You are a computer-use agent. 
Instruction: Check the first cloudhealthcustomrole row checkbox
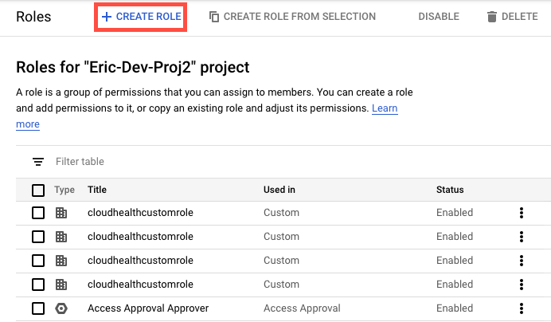point(38,213)
